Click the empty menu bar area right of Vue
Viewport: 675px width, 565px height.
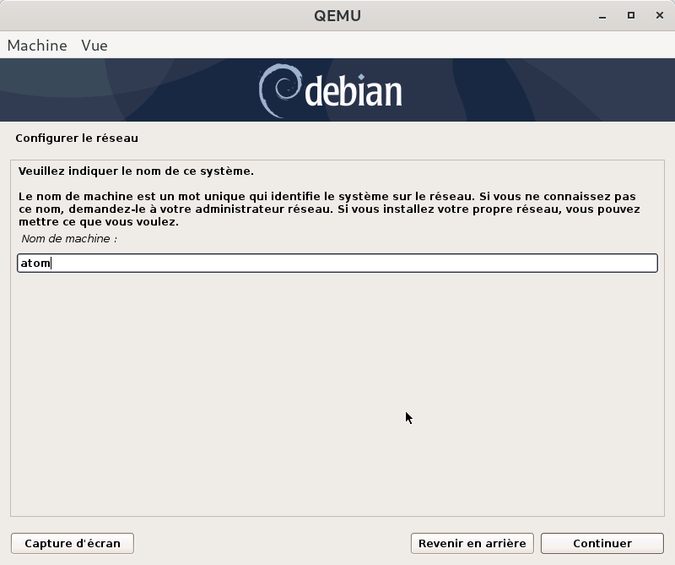coord(380,46)
